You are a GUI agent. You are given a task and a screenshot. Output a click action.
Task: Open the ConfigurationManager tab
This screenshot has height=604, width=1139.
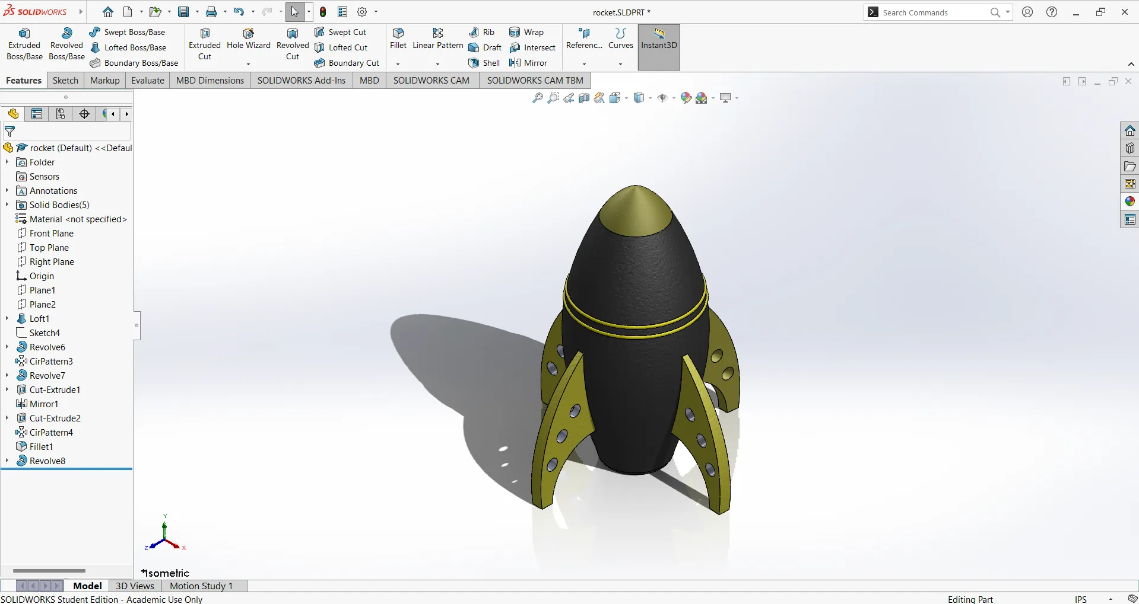[x=61, y=114]
